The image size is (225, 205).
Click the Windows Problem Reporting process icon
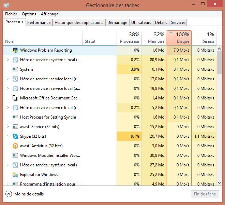pyautogui.click(x=15, y=50)
